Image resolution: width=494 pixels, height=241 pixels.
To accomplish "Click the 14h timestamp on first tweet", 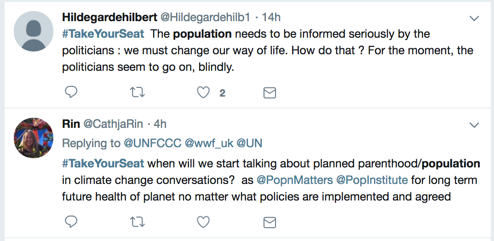I will (x=271, y=17).
